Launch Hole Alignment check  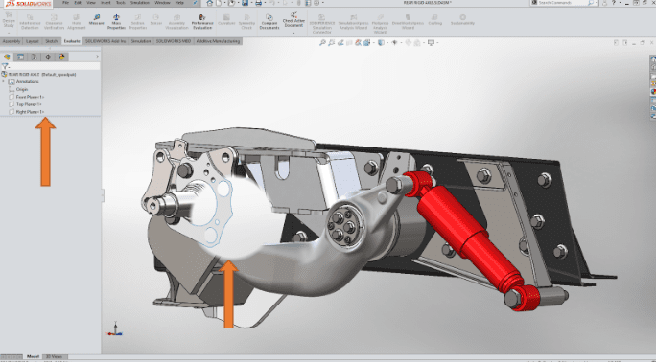76,22
